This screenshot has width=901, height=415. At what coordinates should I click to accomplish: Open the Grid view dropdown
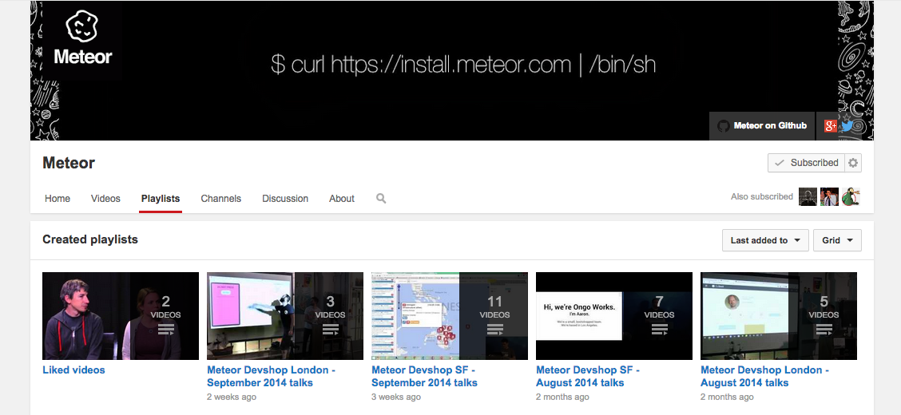837,240
